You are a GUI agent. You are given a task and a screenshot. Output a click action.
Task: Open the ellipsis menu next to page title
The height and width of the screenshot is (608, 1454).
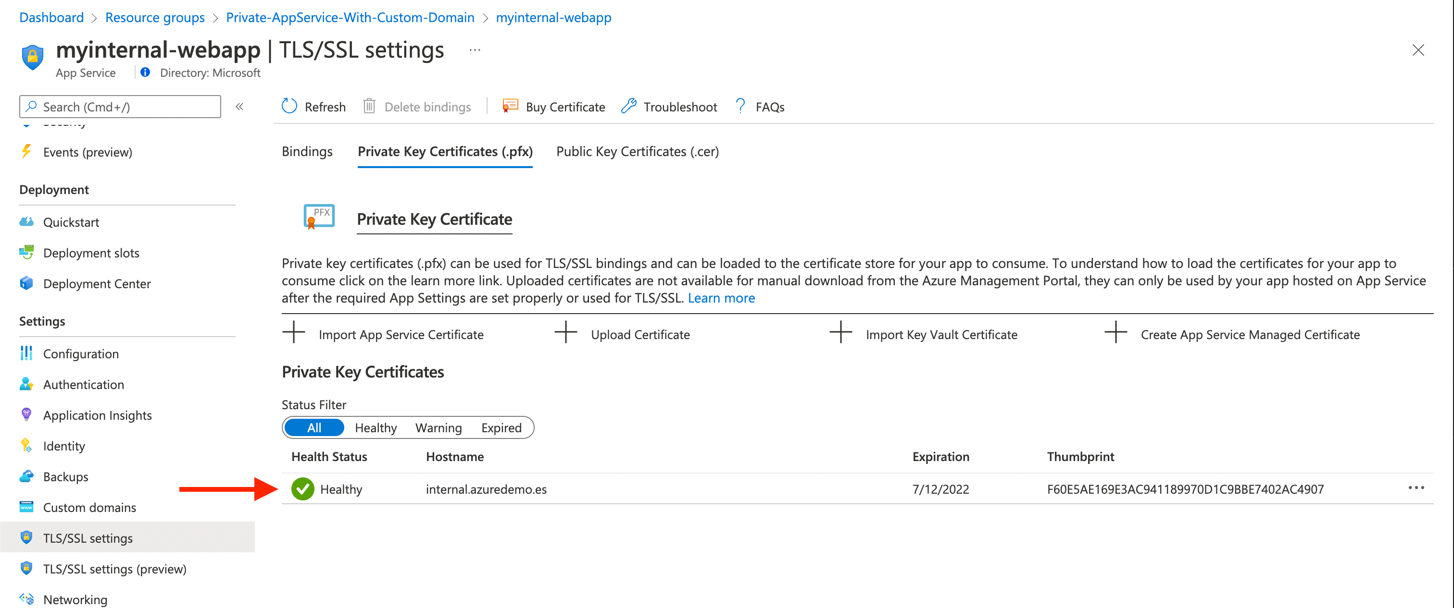(x=475, y=50)
